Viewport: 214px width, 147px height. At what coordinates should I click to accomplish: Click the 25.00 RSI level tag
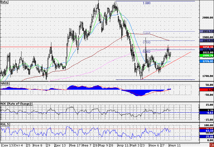pyautogui.click(x=208, y=136)
